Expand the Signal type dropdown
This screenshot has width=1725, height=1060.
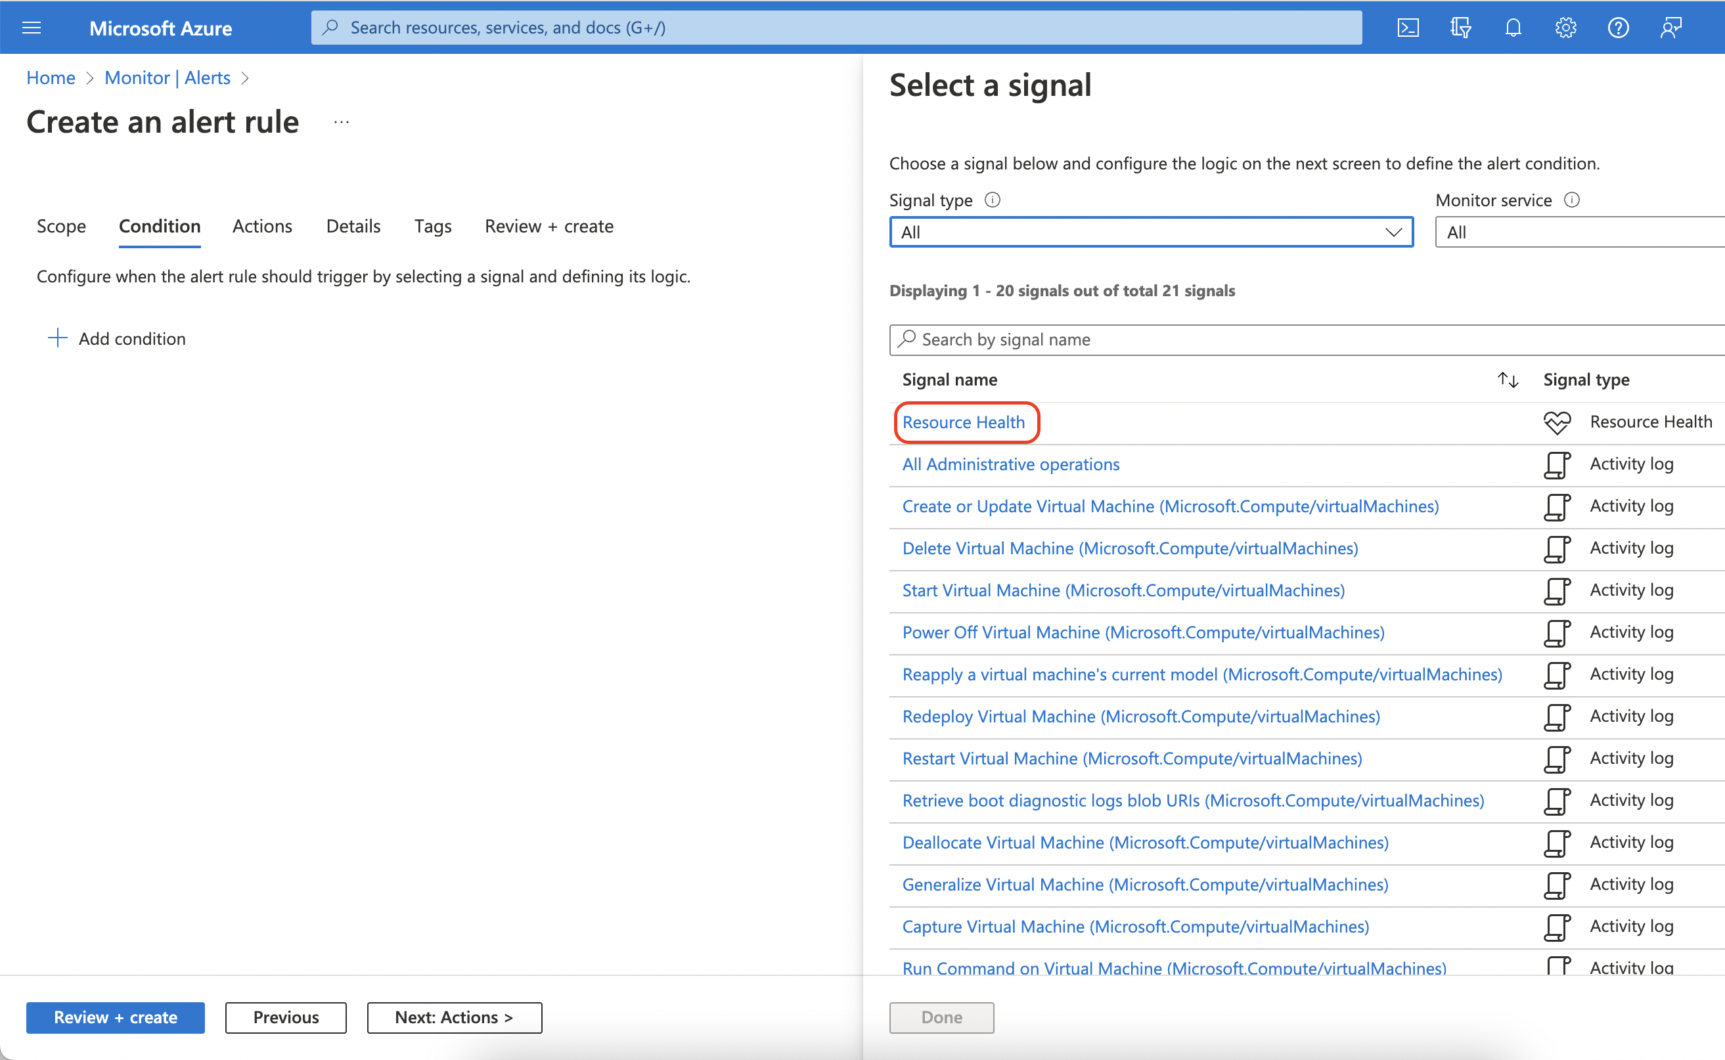click(x=1151, y=232)
